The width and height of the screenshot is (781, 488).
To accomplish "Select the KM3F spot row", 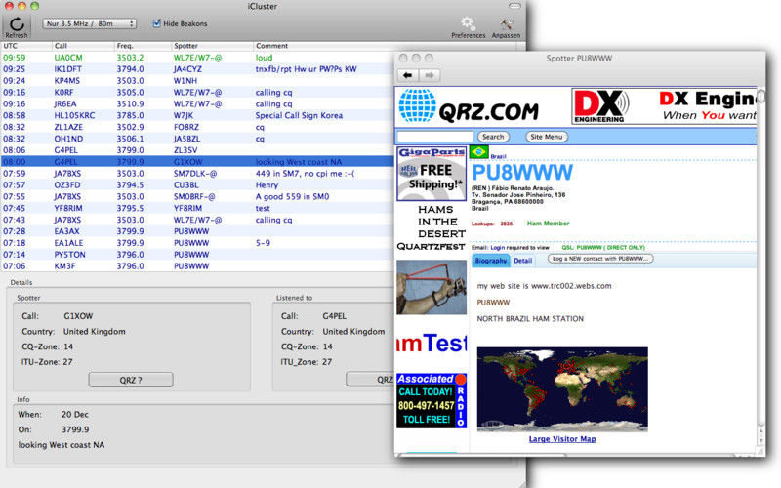I will coord(198,265).
